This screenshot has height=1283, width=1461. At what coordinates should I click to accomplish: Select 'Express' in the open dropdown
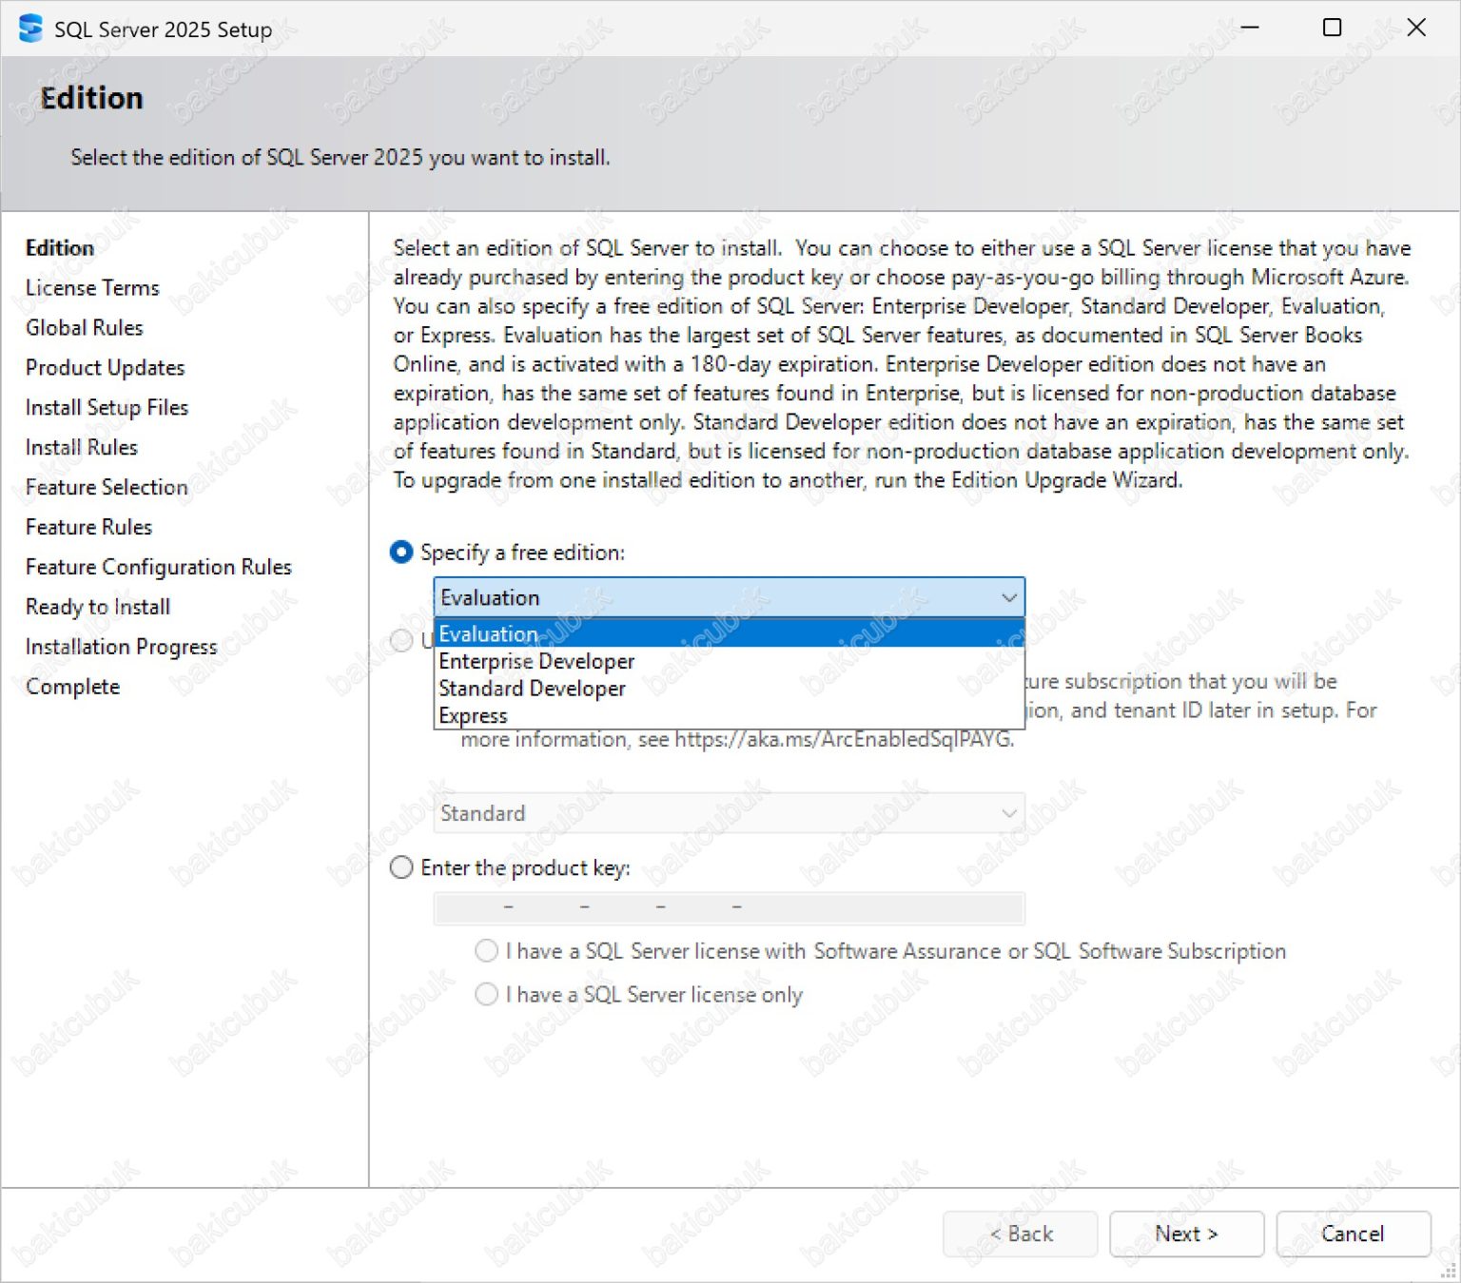click(x=473, y=715)
